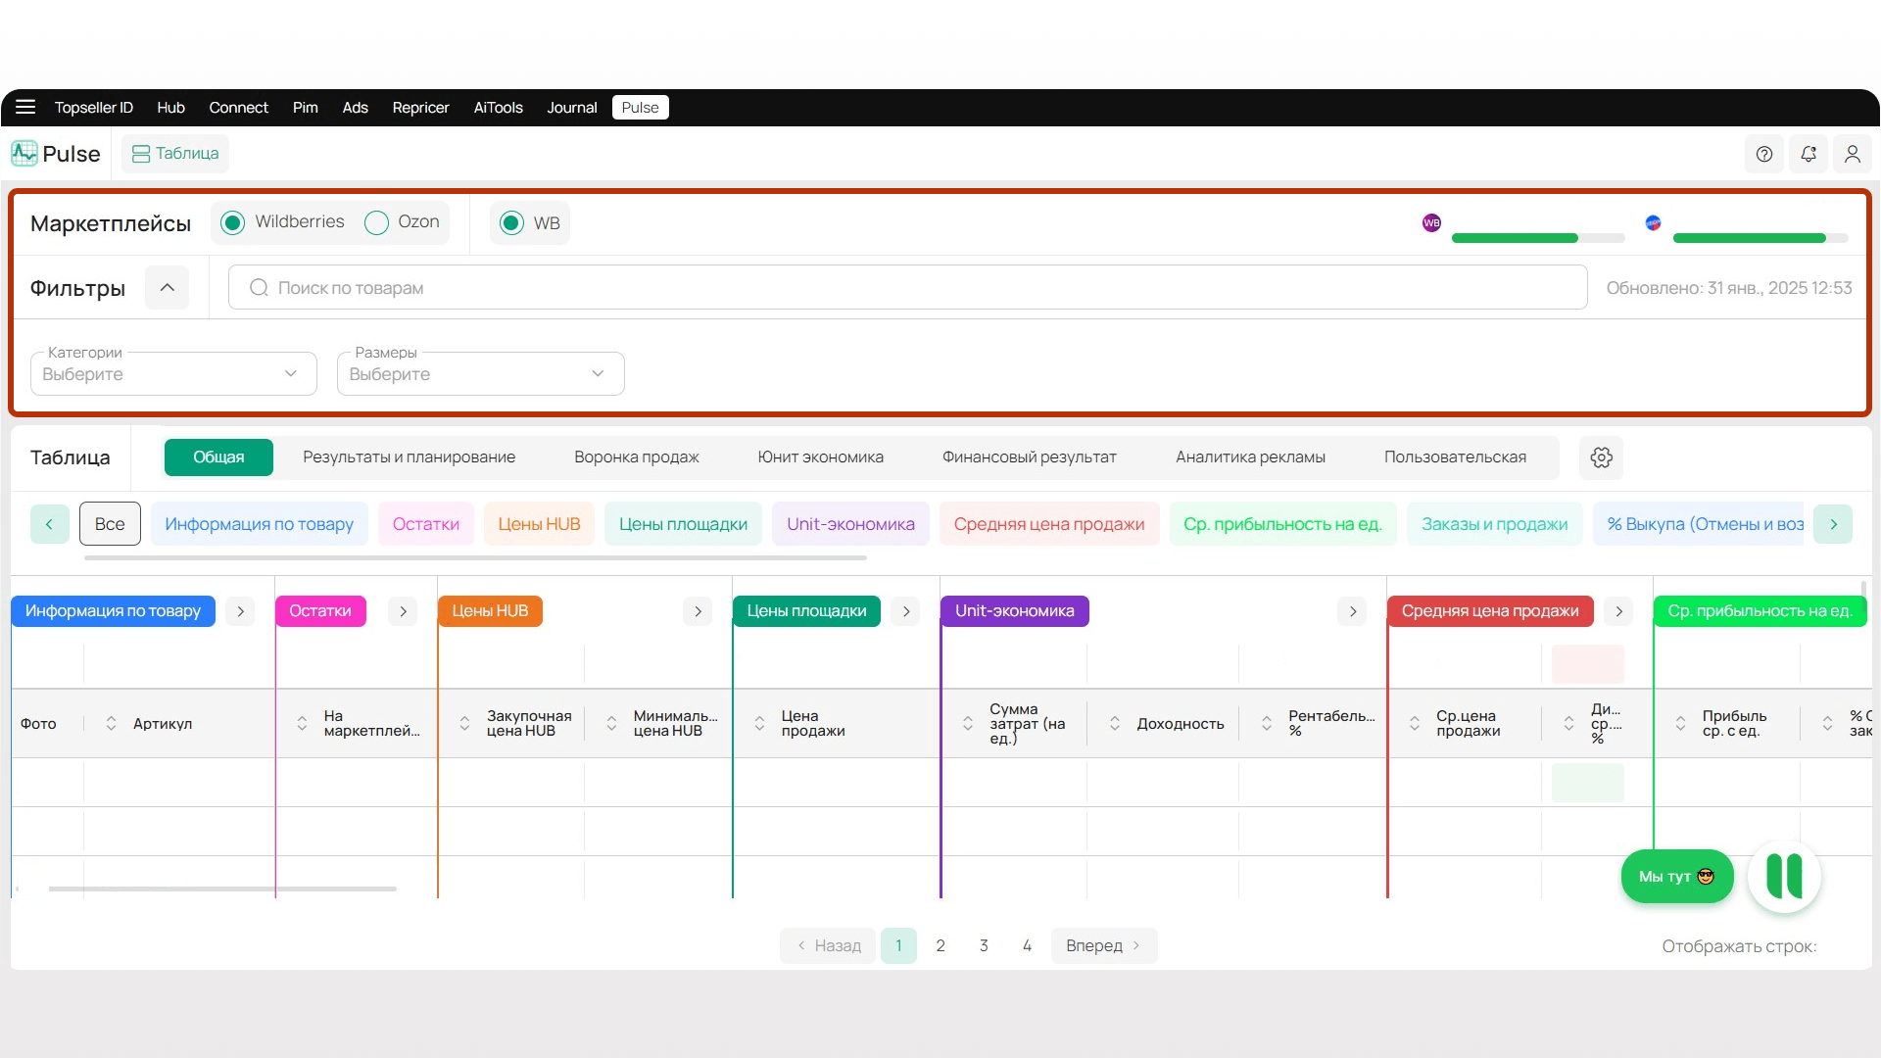1881x1058 pixels.
Task: Click the Wildberries WB purple badge icon
Action: (1431, 222)
